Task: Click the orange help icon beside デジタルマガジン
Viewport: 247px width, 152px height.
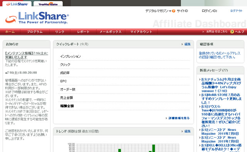Action: [x=174, y=11]
